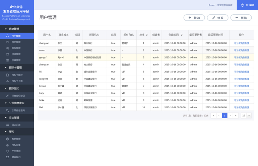The image size is (258, 166).
Task: Click 可分配角色配置 for kexiao row
Action: 242,86
